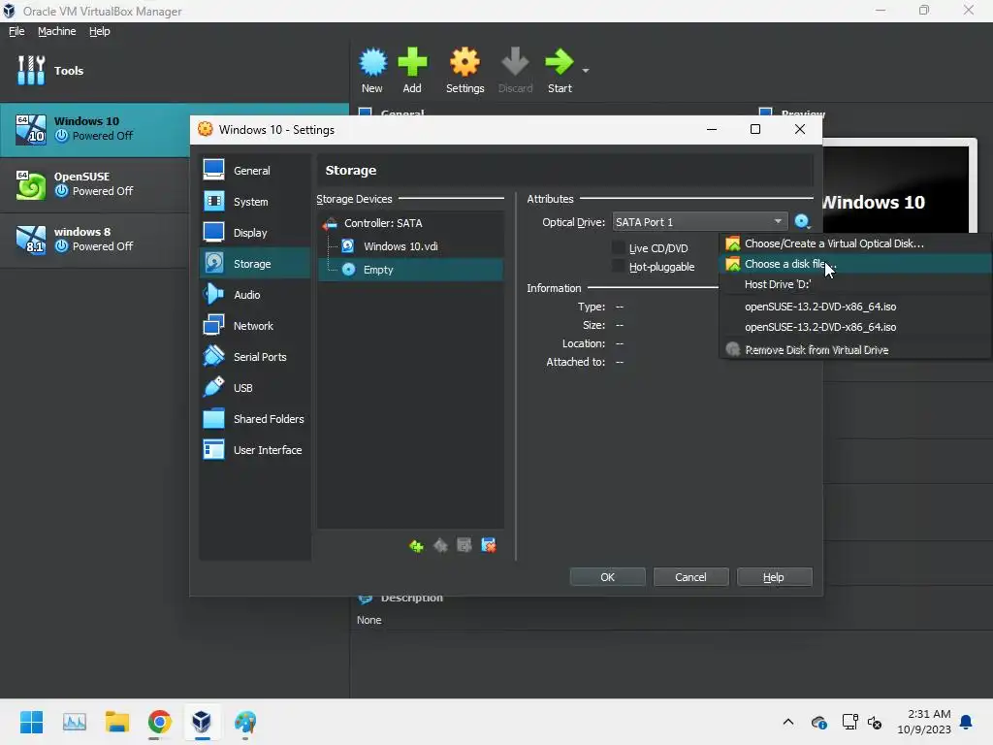The width and height of the screenshot is (993, 745).
Task: Click the OK button
Action: click(607, 577)
